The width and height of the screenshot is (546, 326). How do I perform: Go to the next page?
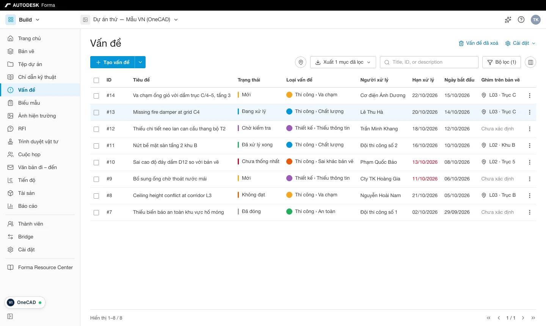[523, 318]
